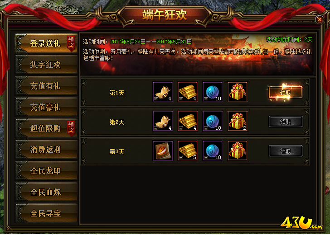Open the Day 1 gift box reward icon

(238, 92)
